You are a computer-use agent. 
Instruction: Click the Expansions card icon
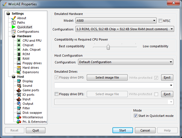[x=19, y=72]
